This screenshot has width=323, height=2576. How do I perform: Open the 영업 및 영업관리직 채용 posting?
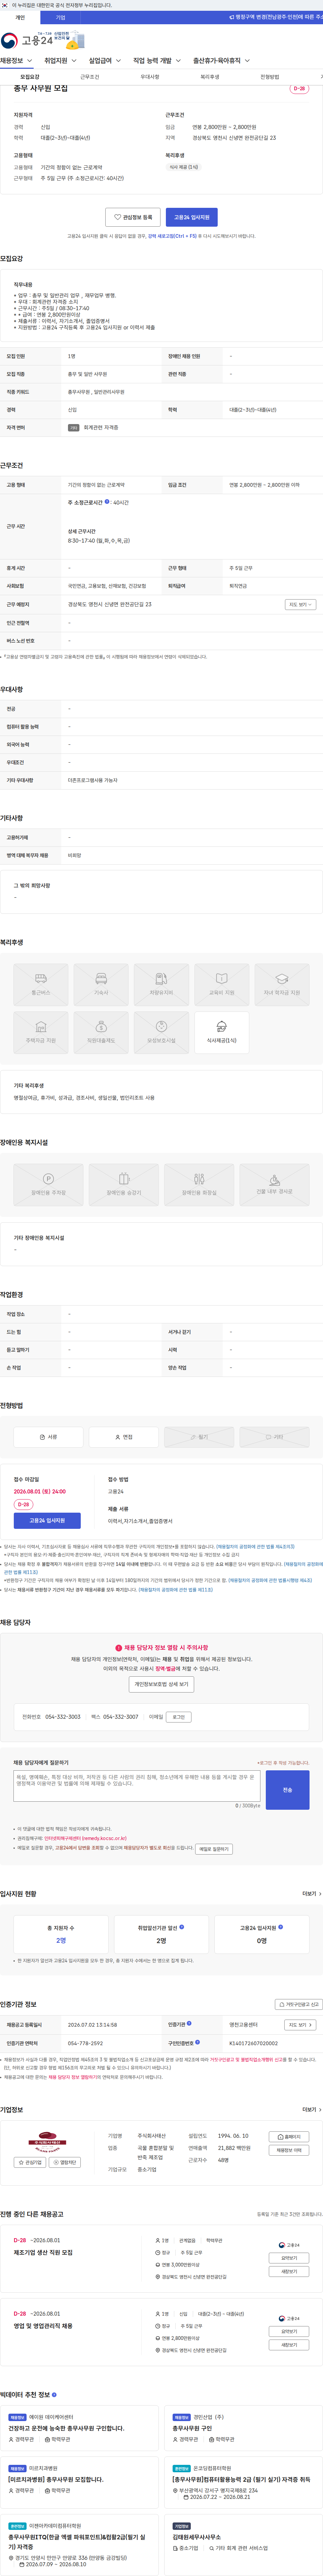point(43,2326)
